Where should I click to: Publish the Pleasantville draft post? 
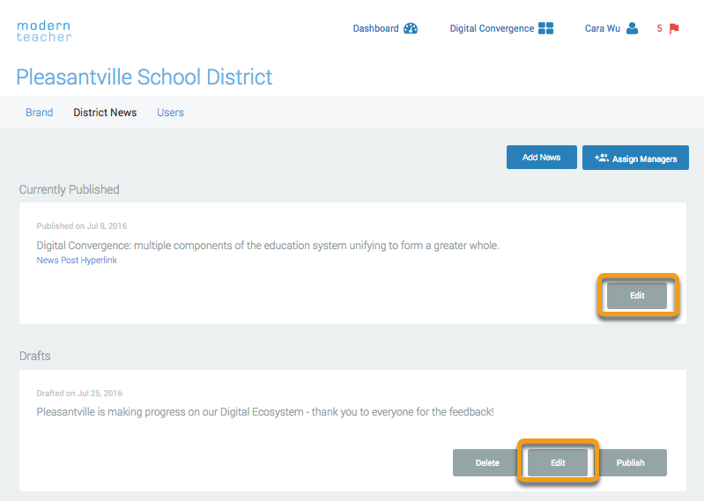click(630, 462)
